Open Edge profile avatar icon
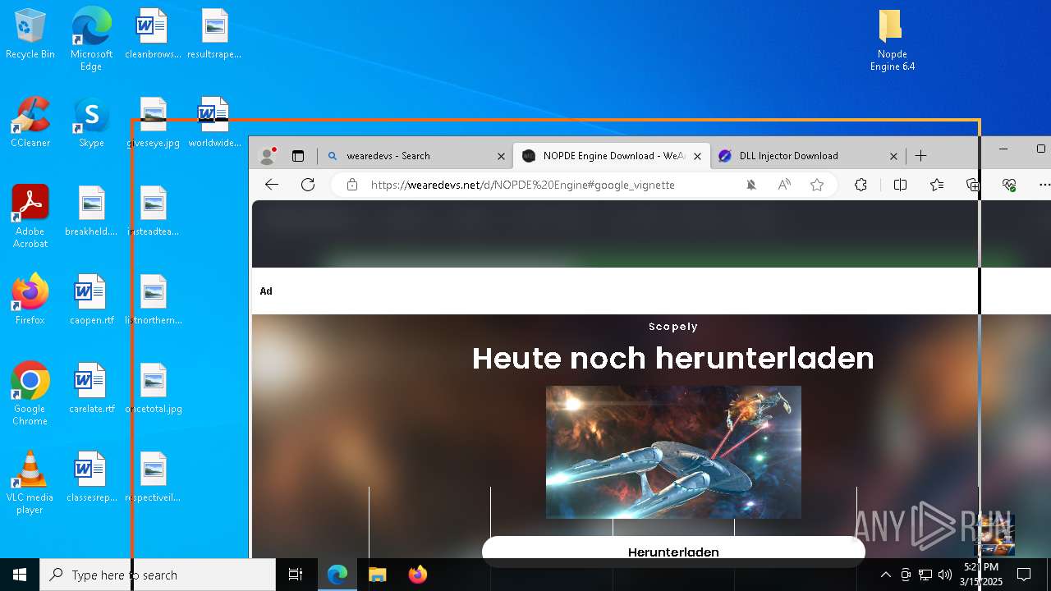 pyautogui.click(x=267, y=156)
